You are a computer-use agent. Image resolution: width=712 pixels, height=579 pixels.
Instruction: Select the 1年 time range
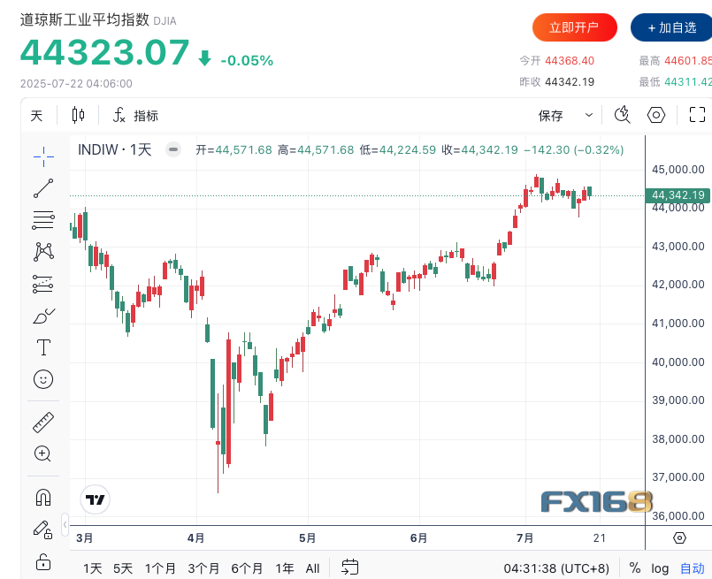pyautogui.click(x=285, y=568)
